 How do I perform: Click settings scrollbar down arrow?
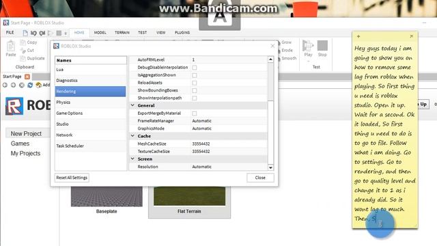(x=270, y=167)
